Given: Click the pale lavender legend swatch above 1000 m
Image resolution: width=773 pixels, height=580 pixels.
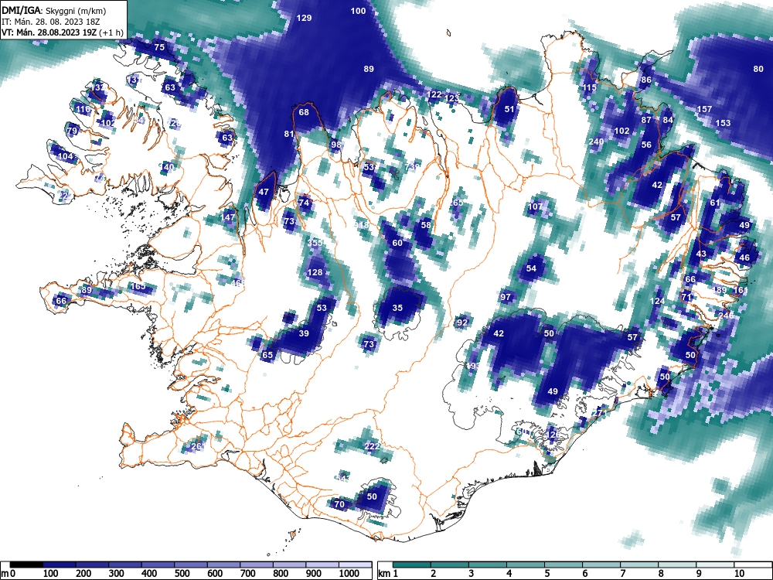Looking at the screenshot, I should point(355,565).
